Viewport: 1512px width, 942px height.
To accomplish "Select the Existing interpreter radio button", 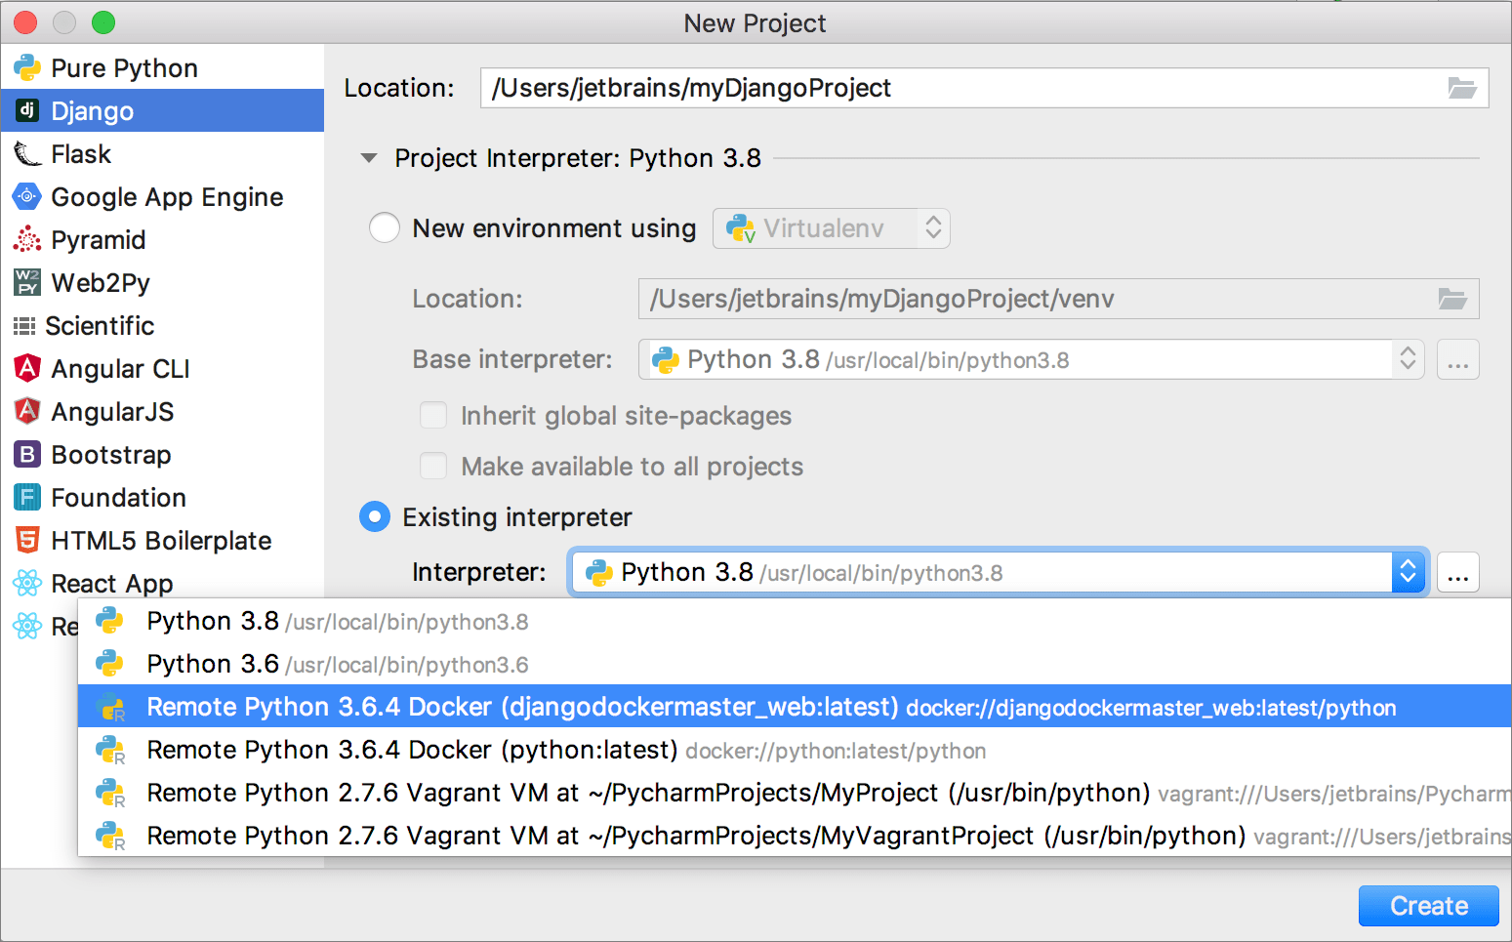I will 375,516.
